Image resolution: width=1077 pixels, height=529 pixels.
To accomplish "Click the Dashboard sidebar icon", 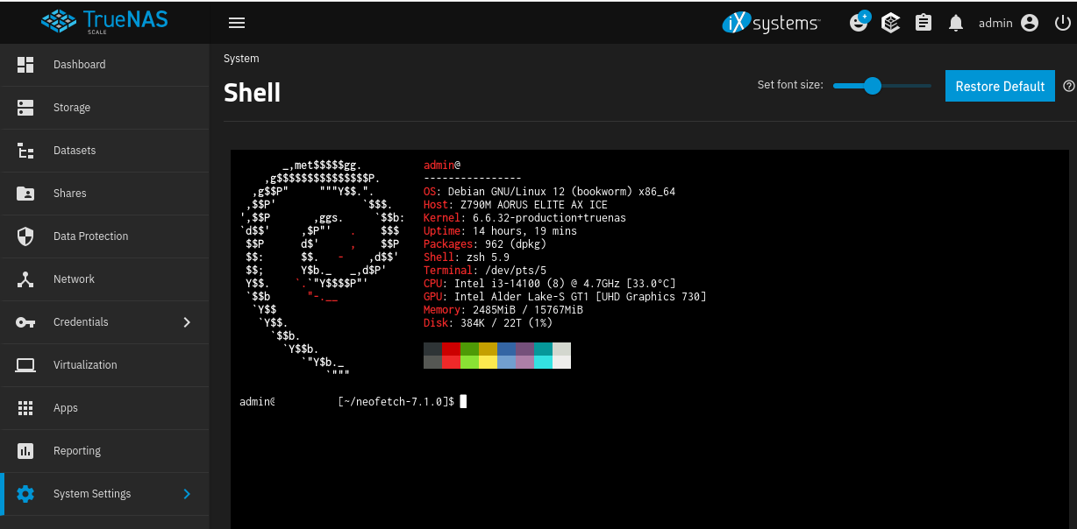I will (25, 64).
